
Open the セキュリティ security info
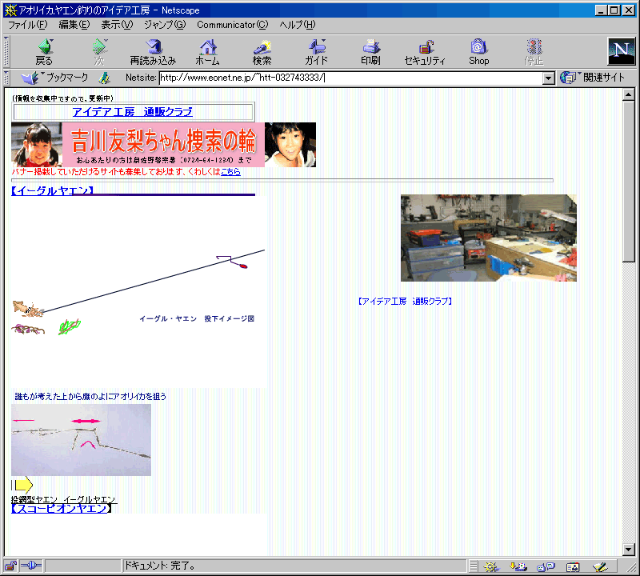tap(425, 52)
